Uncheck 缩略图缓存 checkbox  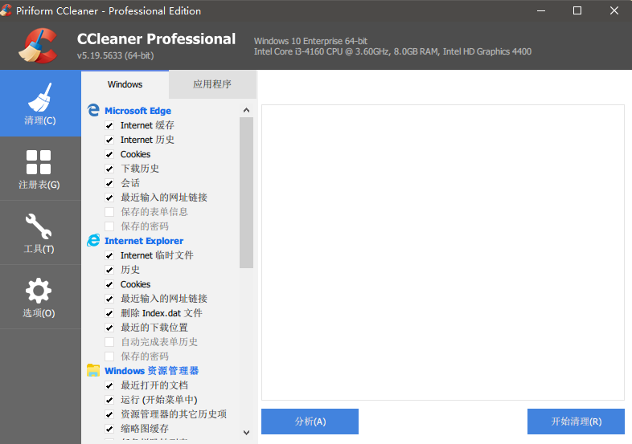click(x=109, y=429)
